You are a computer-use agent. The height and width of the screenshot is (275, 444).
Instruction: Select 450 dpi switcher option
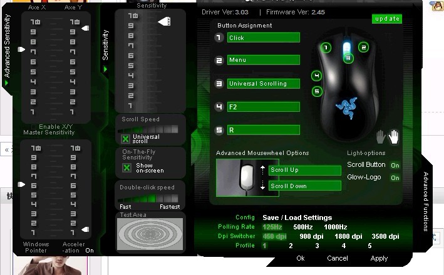coord(274,236)
